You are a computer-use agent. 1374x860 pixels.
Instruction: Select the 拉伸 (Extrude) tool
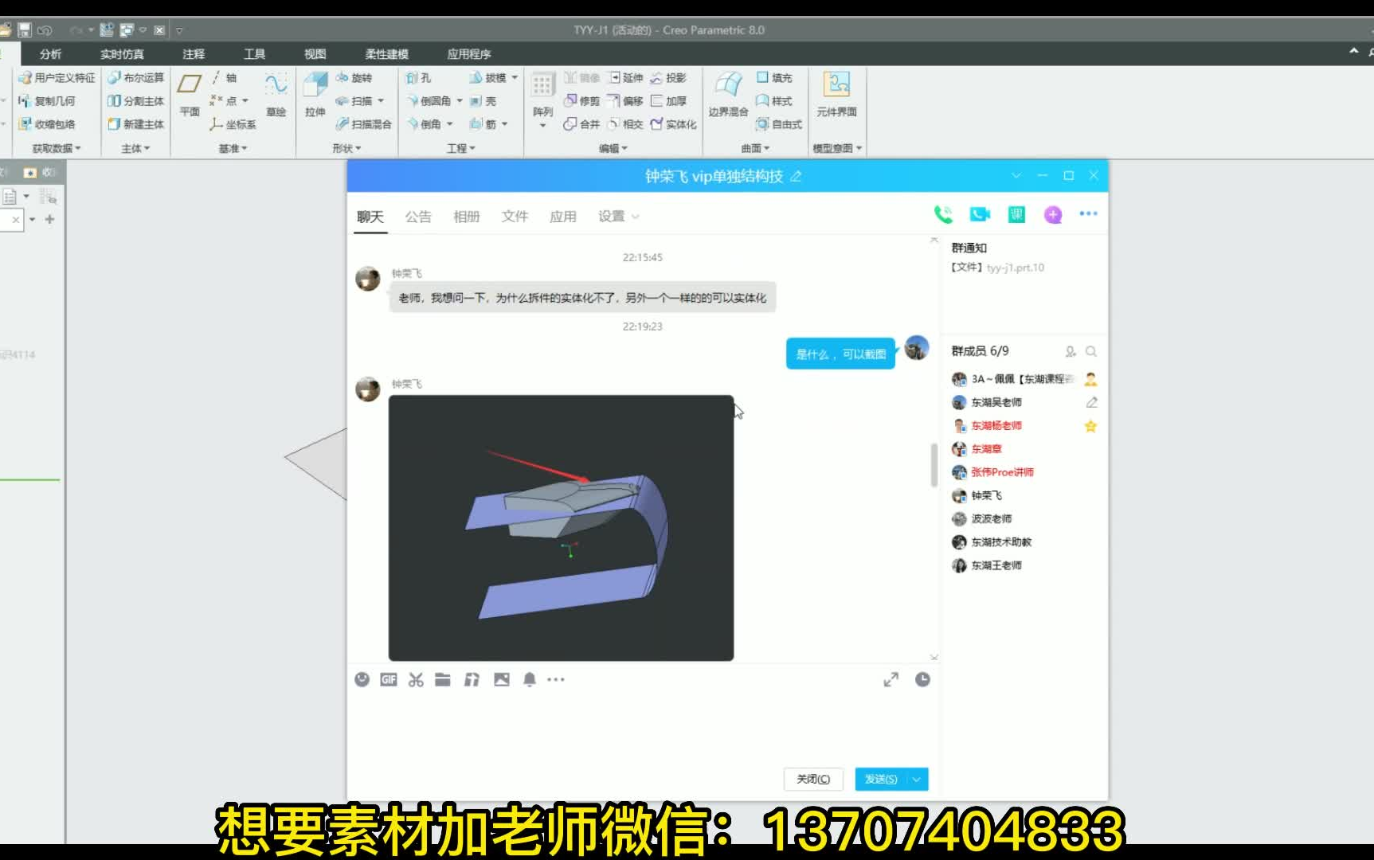coord(315,96)
